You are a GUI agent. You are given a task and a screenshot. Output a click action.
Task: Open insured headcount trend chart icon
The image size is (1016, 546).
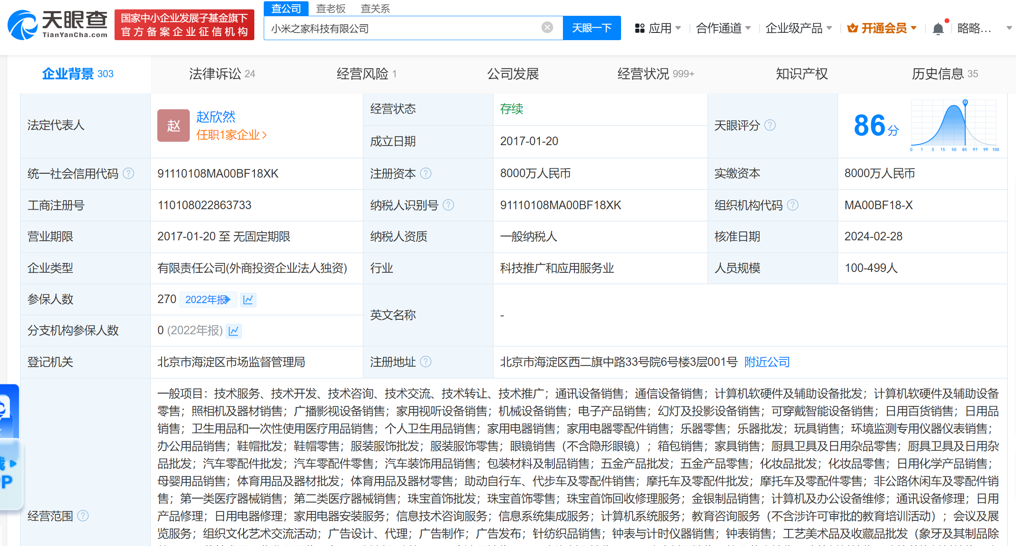tap(248, 300)
